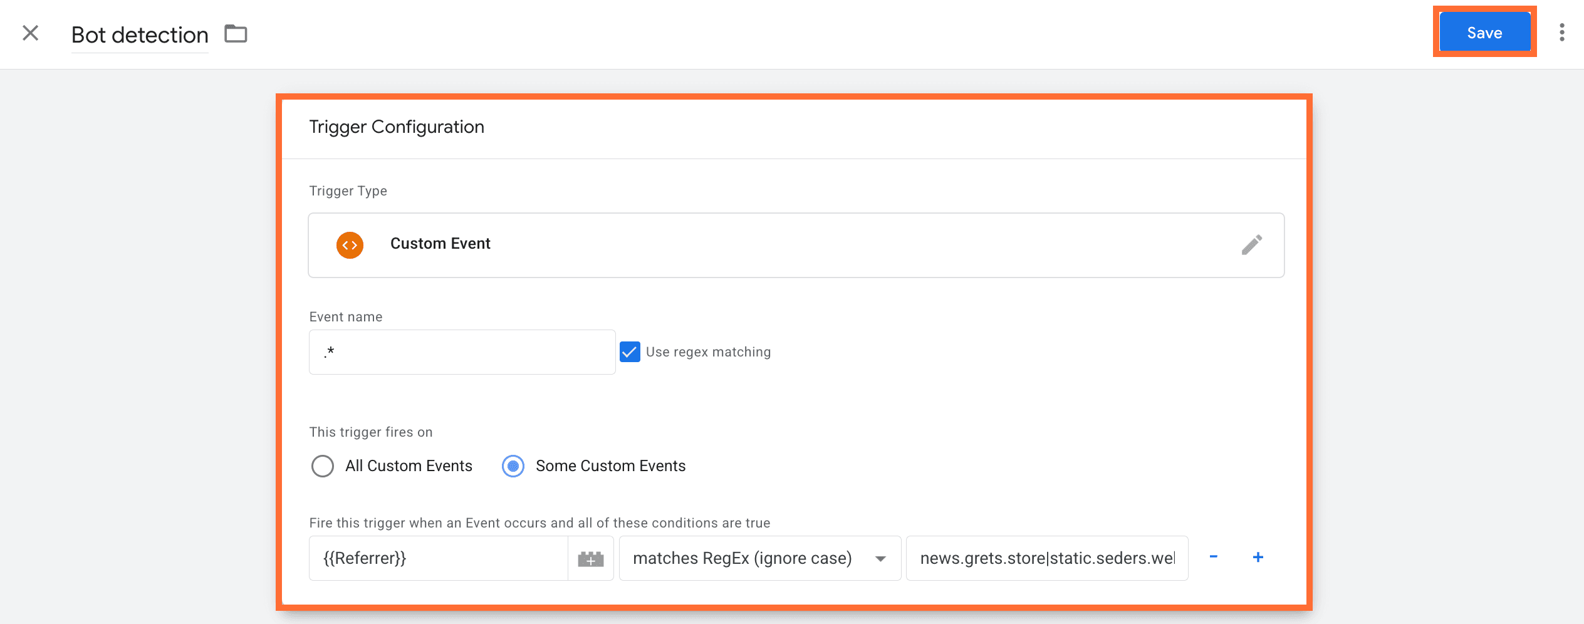Click the event name field containing .*
1584x624 pixels.
(462, 351)
